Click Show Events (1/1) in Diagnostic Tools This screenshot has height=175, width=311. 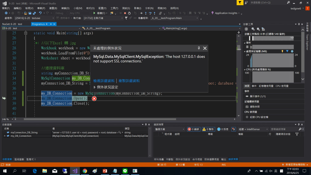click(258, 96)
